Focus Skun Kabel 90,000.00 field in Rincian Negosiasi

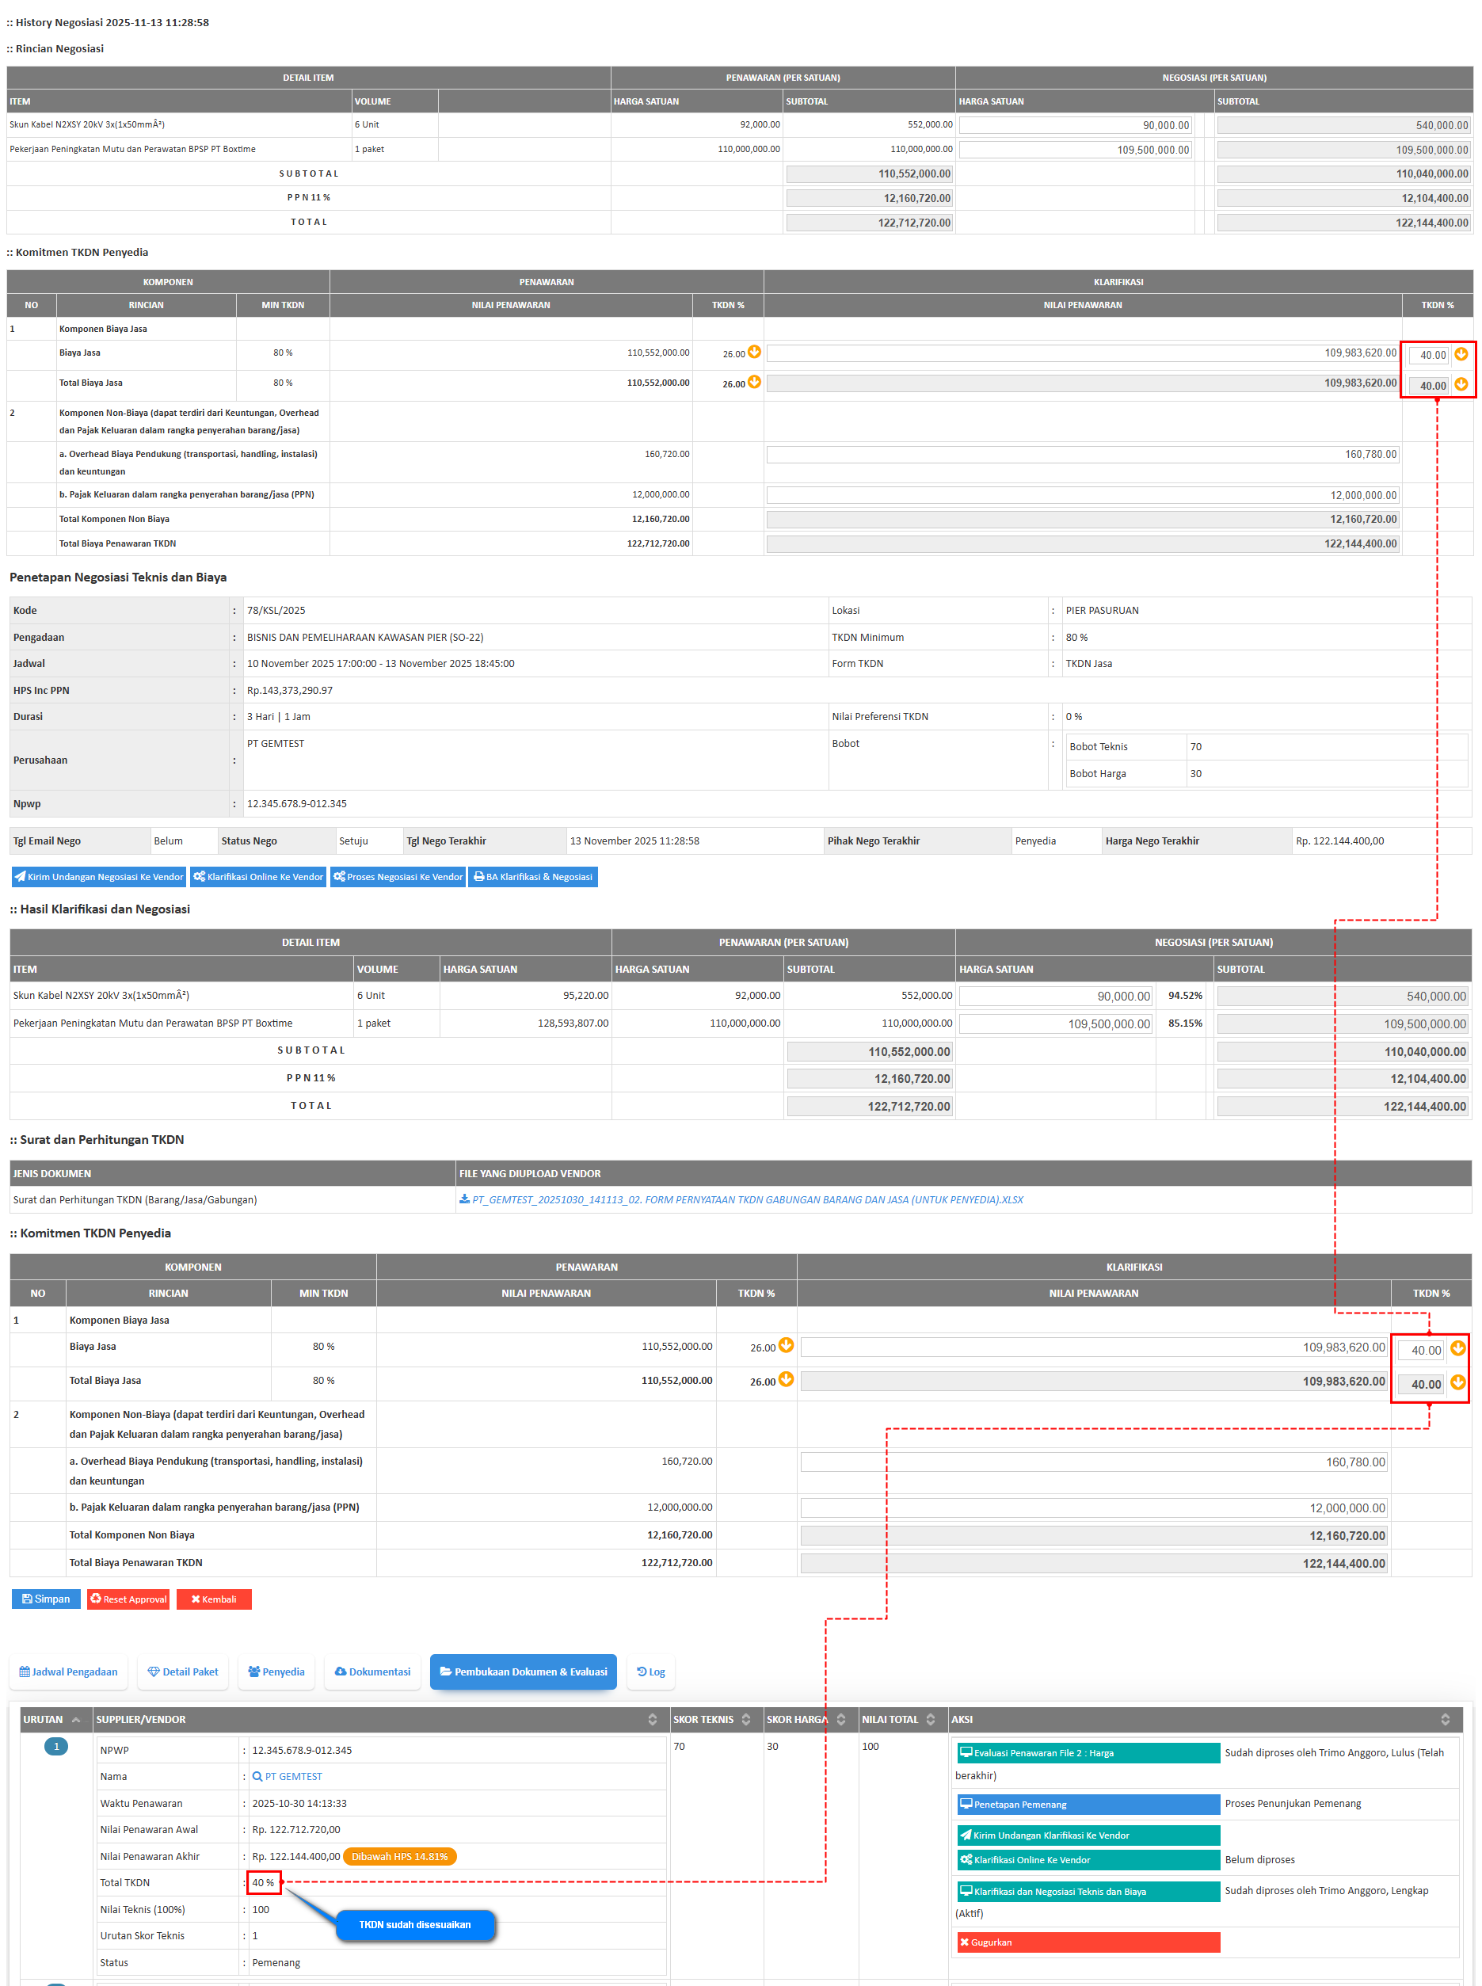point(1075,124)
